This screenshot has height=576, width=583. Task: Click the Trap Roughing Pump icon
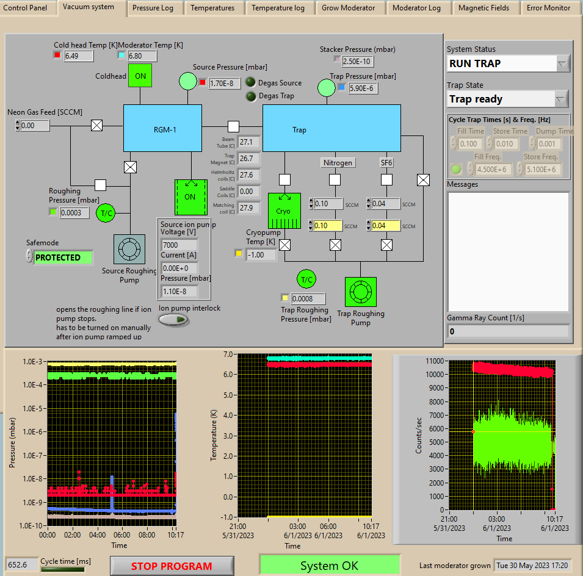tap(360, 293)
